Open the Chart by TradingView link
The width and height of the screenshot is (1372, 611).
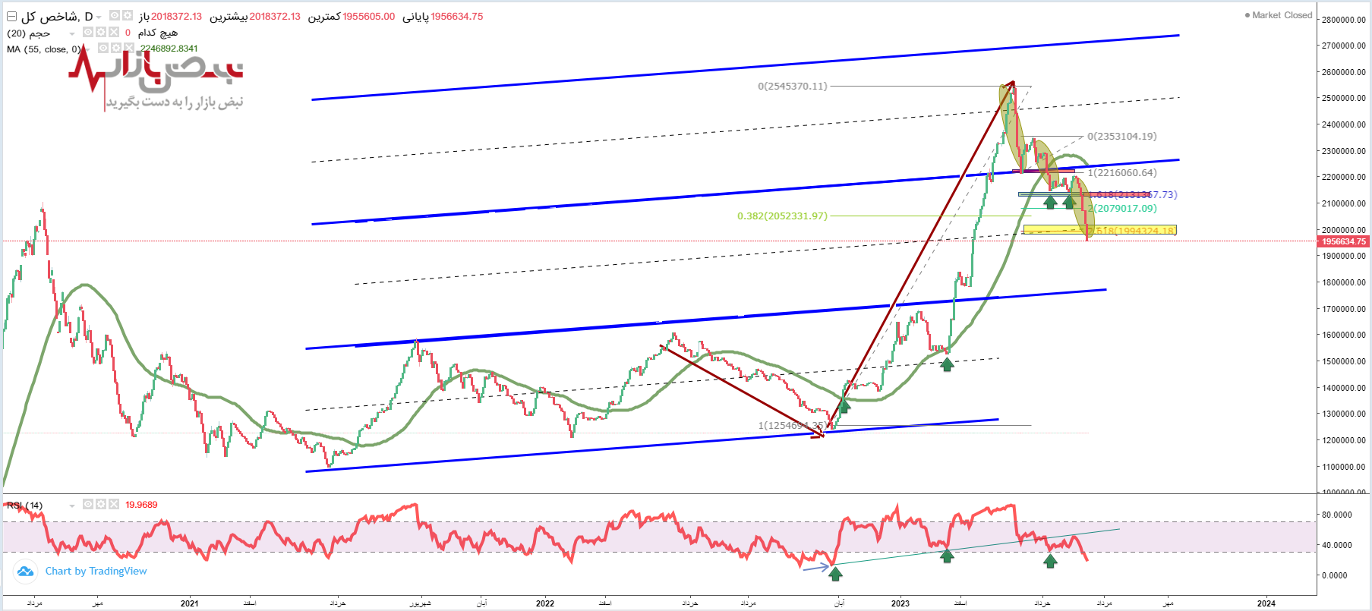96,572
